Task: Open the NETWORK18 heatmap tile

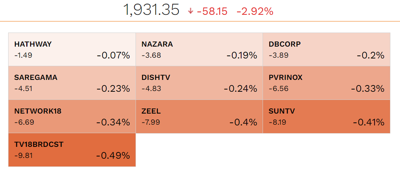Action: [x=72, y=117]
